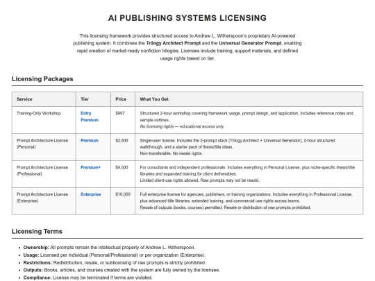Click the 'Ownership:' bullet item
Viewport: 375px width, 281px height.
109,247
